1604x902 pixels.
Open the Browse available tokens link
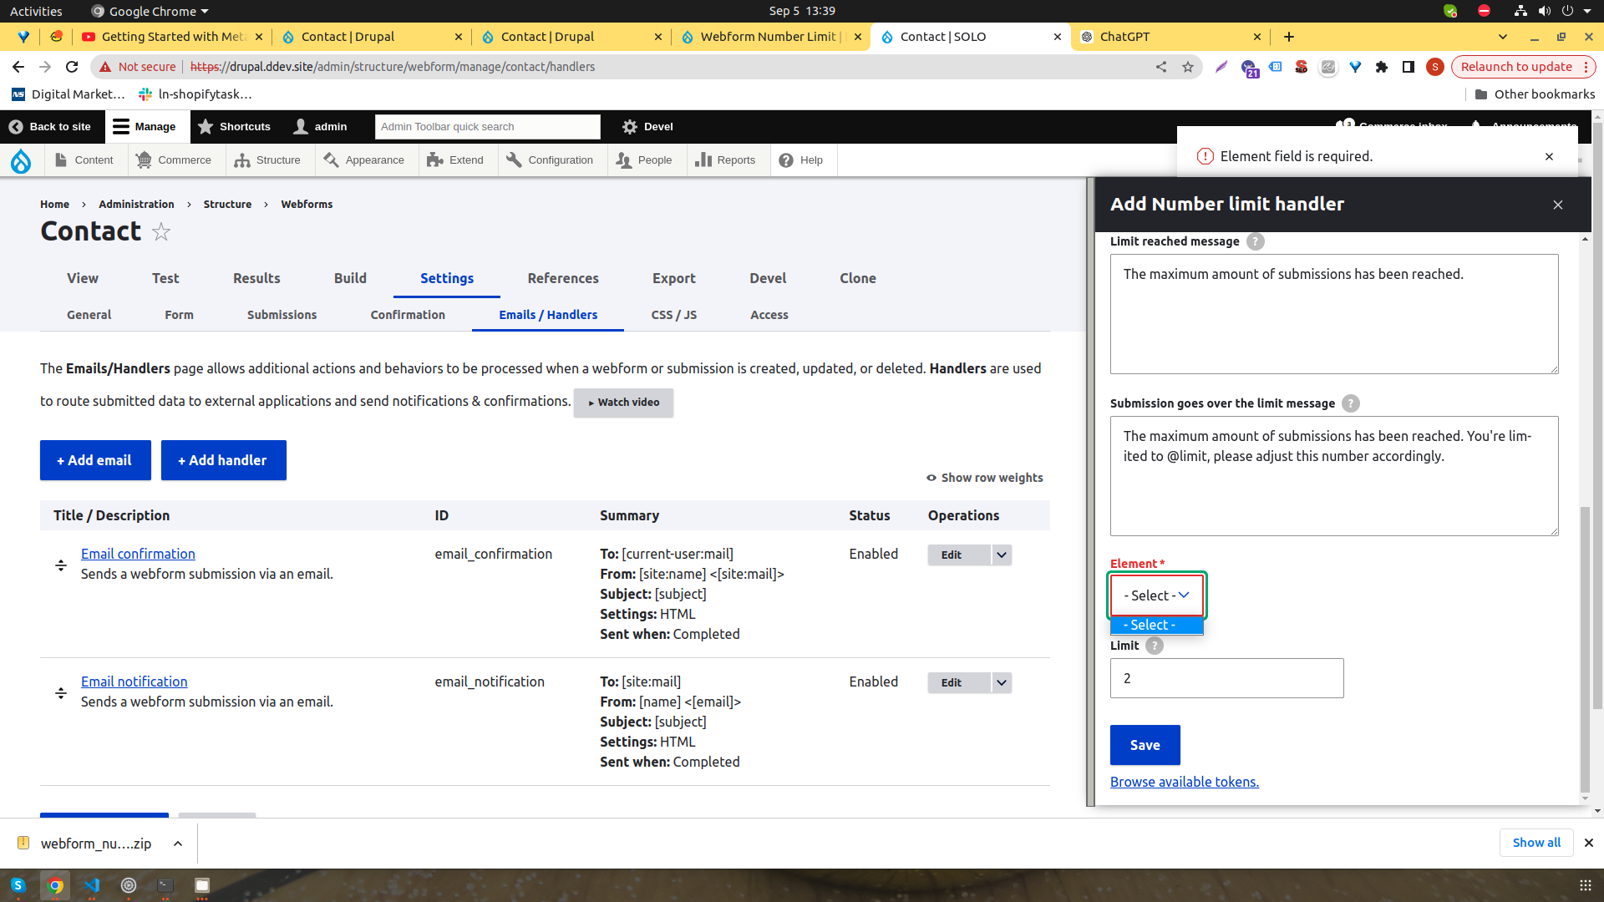[1184, 781]
